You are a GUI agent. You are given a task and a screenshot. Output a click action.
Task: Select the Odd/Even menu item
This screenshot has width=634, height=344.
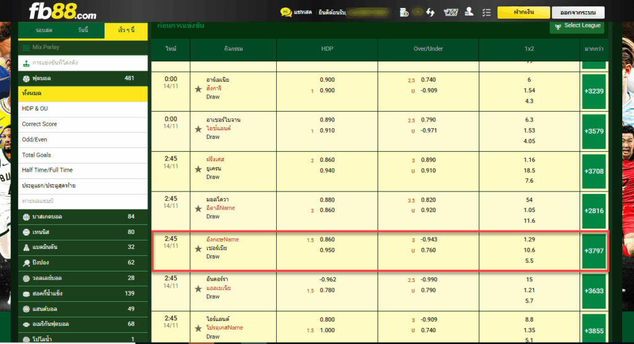point(83,139)
